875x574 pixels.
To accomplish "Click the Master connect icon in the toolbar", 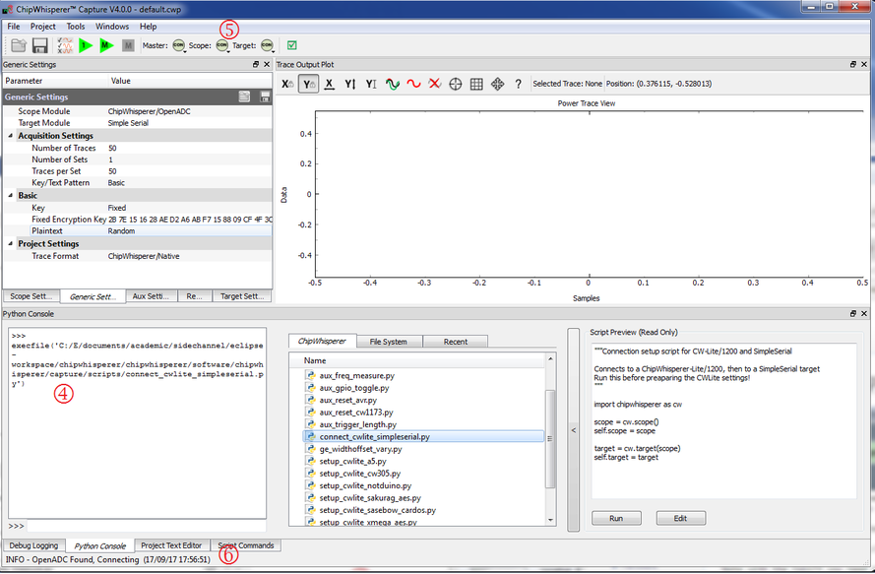I will point(178,44).
